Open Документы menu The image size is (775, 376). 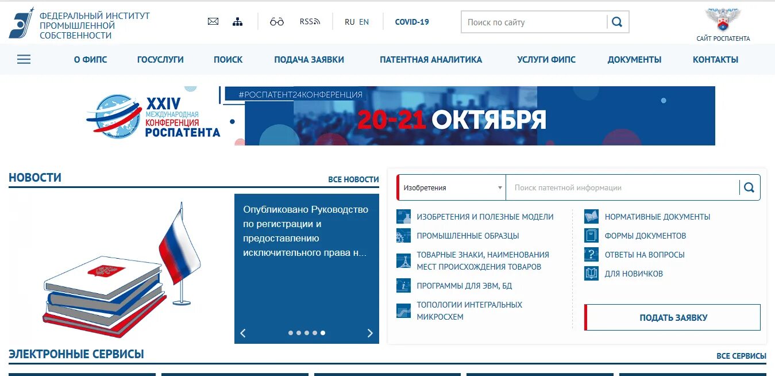pyautogui.click(x=634, y=59)
